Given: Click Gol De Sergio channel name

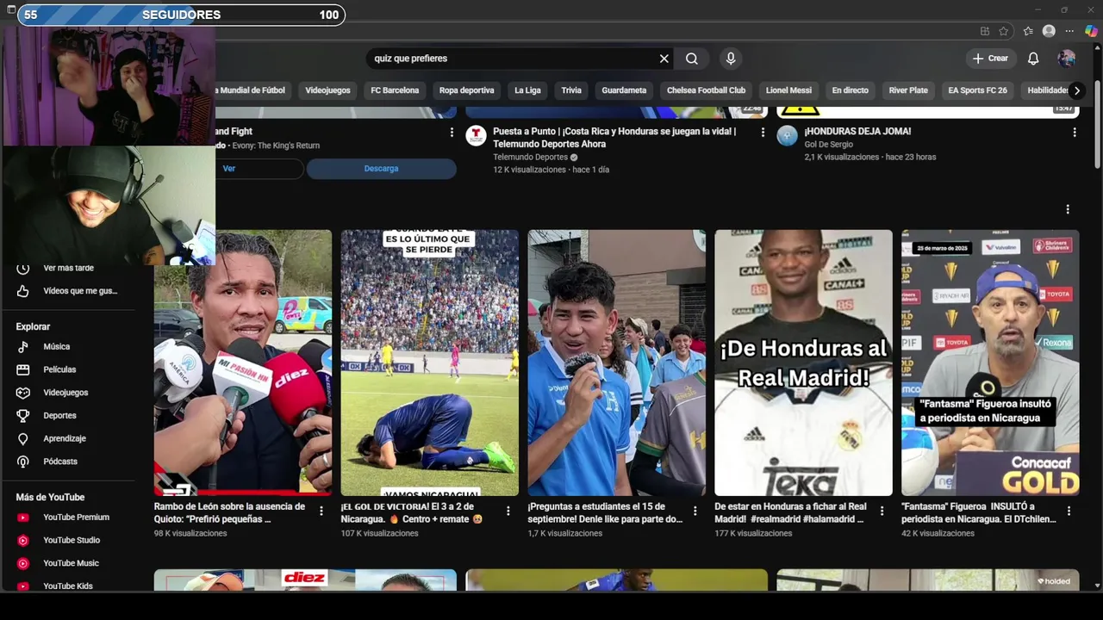Looking at the screenshot, I should [827, 145].
